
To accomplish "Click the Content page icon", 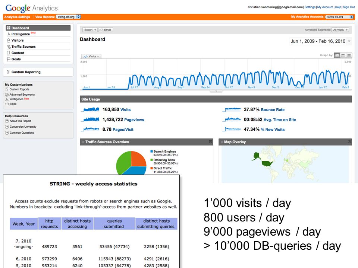I will (x=9, y=53).
